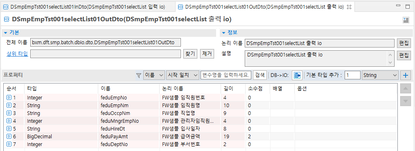Click FW샘플 급여금액 logical name cell

190,137
